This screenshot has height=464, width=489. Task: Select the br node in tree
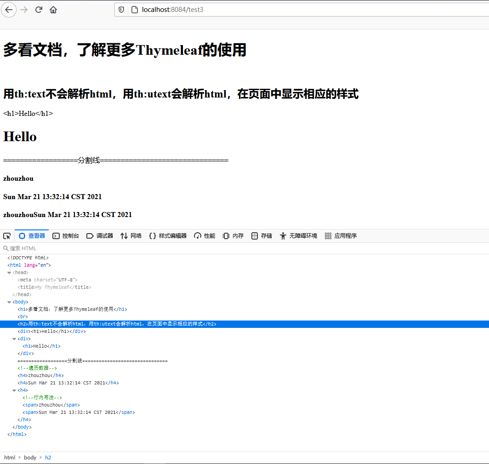[x=23, y=317]
